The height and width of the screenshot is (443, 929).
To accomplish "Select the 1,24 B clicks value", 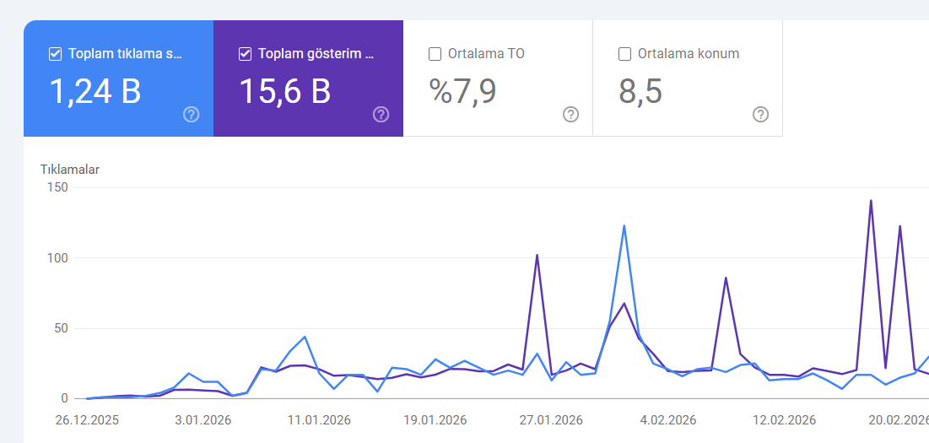I will (95, 91).
